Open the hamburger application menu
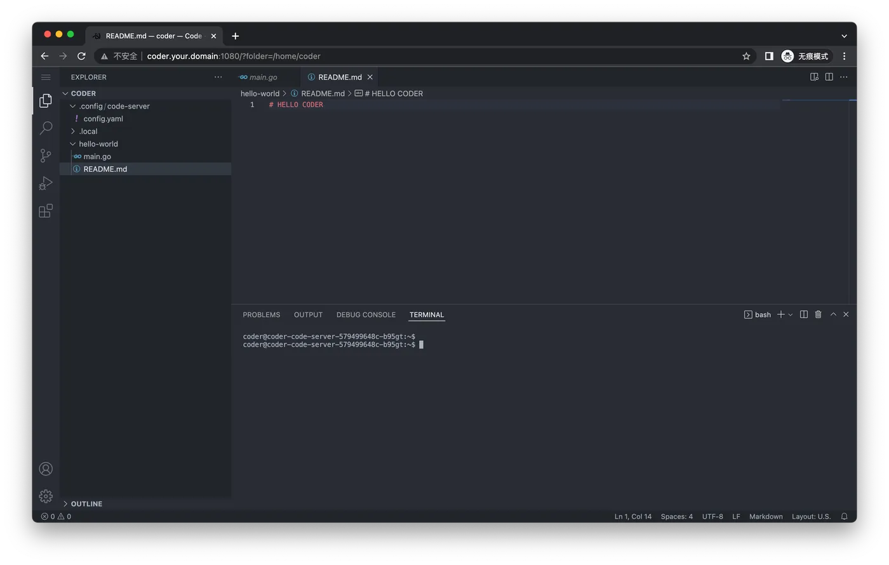889x565 pixels. tap(46, 77)
